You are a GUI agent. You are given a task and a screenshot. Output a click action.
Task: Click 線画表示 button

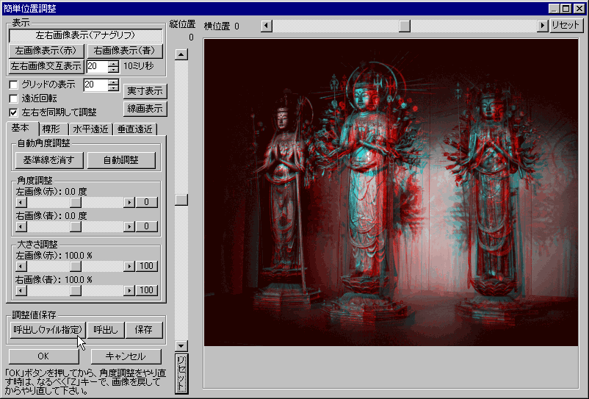(145, 109)
